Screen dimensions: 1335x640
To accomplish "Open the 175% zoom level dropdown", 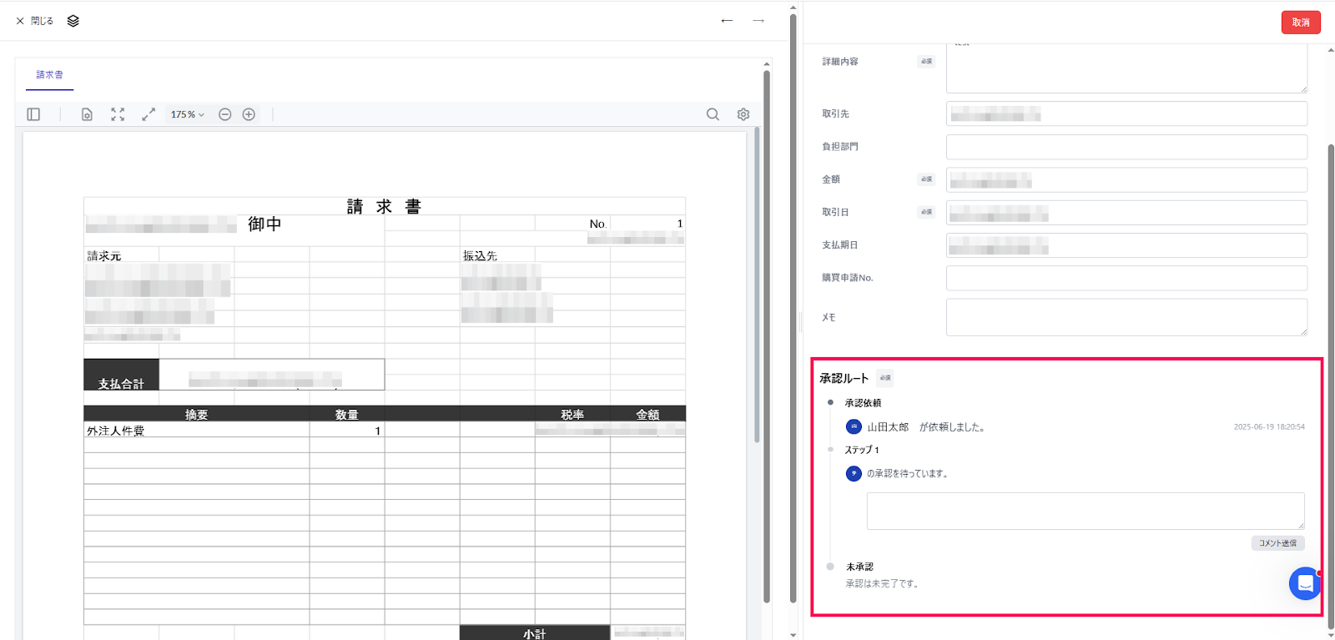I will pyautogui.click(x=187, y=114).
